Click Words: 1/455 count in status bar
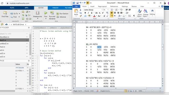 (89, 91)
